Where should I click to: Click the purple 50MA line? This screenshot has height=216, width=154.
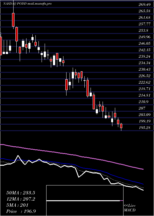pos(71,155)
